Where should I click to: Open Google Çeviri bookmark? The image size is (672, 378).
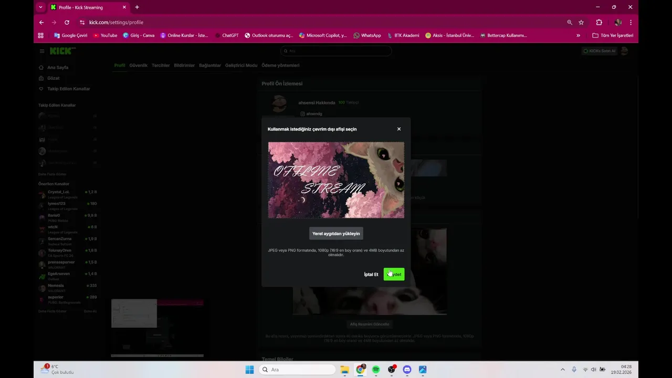[x=71, y=36]
